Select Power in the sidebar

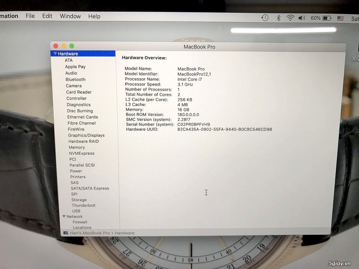[76, 171]
